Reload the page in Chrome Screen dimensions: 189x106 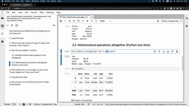point(9,9)
